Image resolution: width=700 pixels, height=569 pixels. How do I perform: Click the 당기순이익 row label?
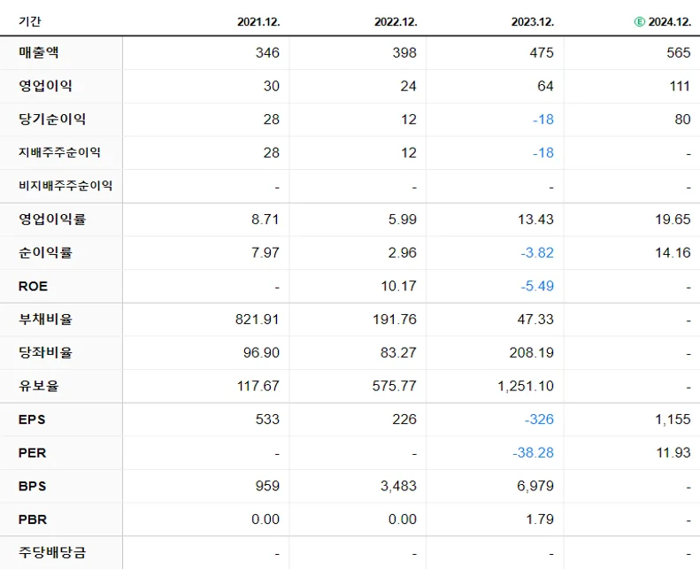coord(52,119)
